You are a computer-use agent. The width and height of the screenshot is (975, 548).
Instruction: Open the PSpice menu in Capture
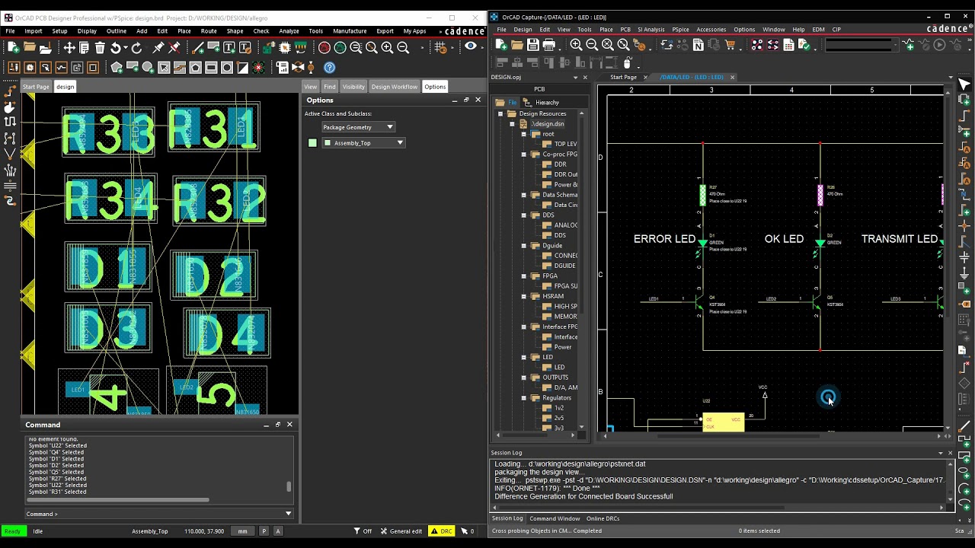pyautogui.click(x=680, y=30)
